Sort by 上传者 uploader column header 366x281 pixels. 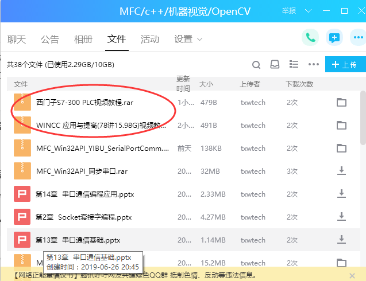[250, 84]
